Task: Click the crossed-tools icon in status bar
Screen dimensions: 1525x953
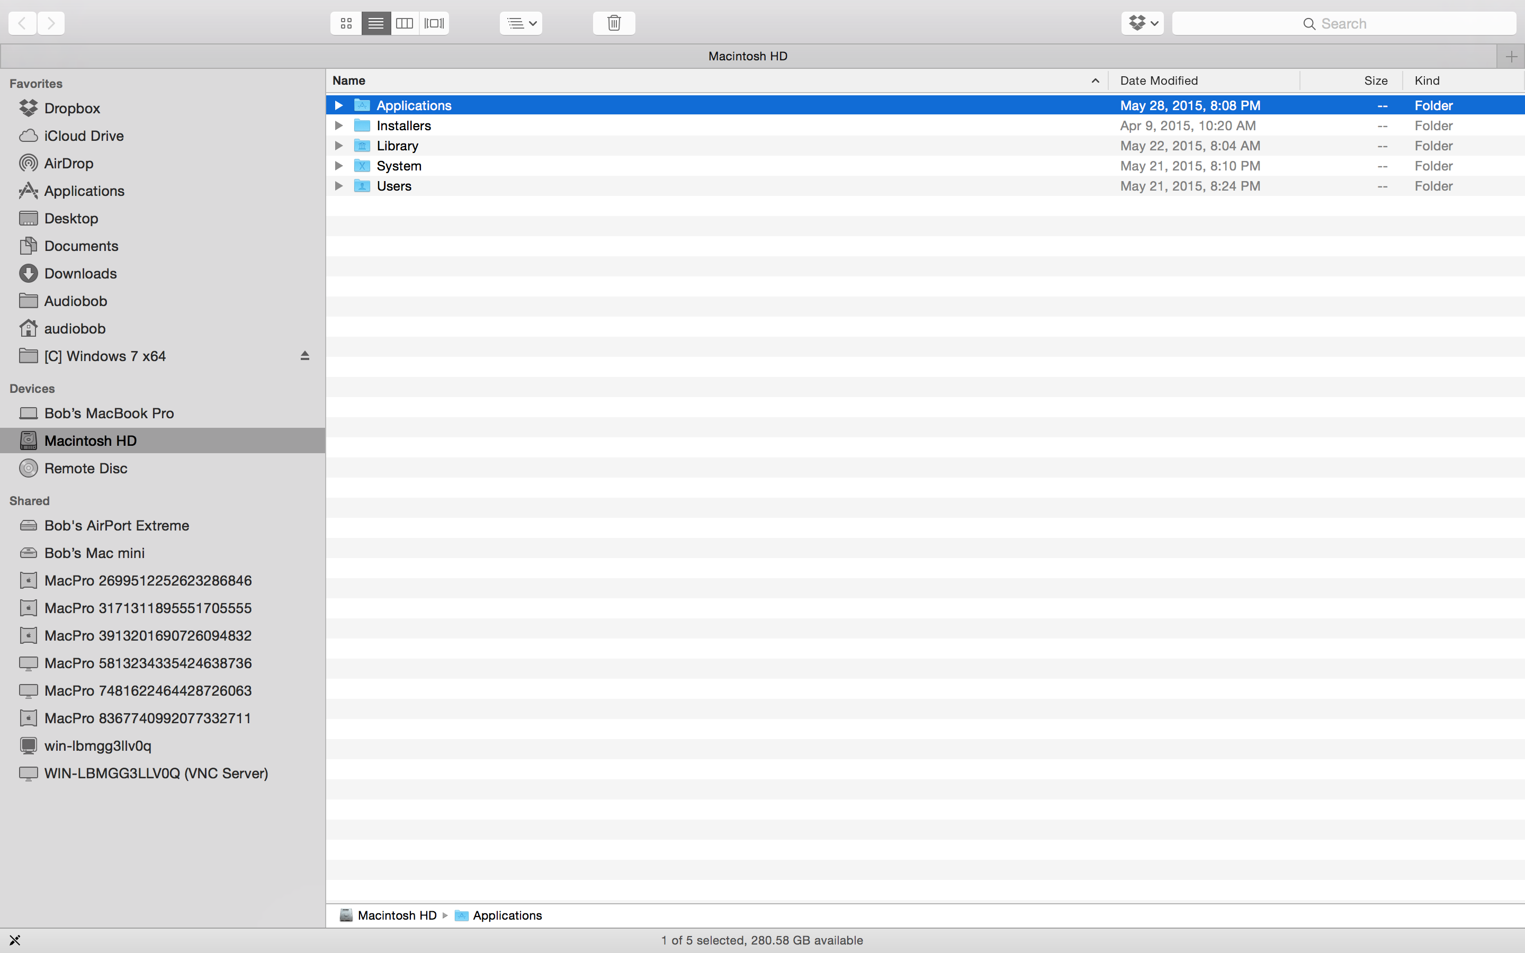Action: [15, 940]
